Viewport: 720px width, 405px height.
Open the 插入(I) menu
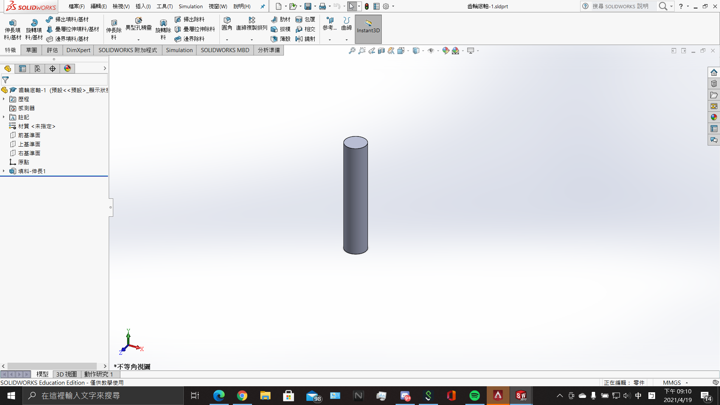click(x=143, y=6)
